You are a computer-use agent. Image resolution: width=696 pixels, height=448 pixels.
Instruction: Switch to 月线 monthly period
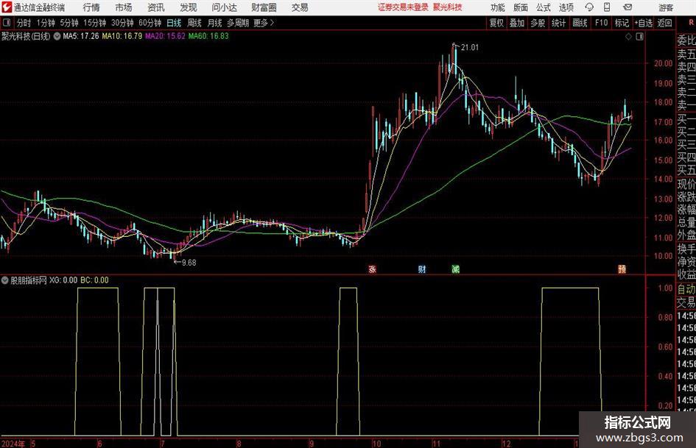(214, 23)
